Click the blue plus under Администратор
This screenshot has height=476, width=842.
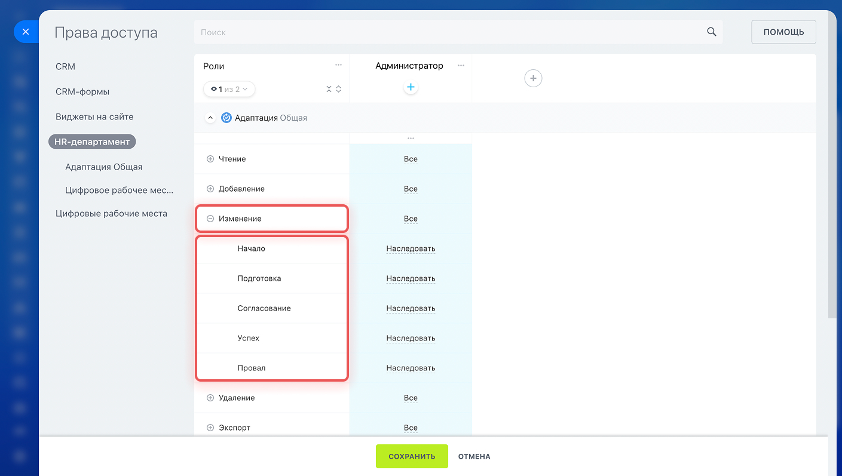pyautogui.click(x=411, y=88)
